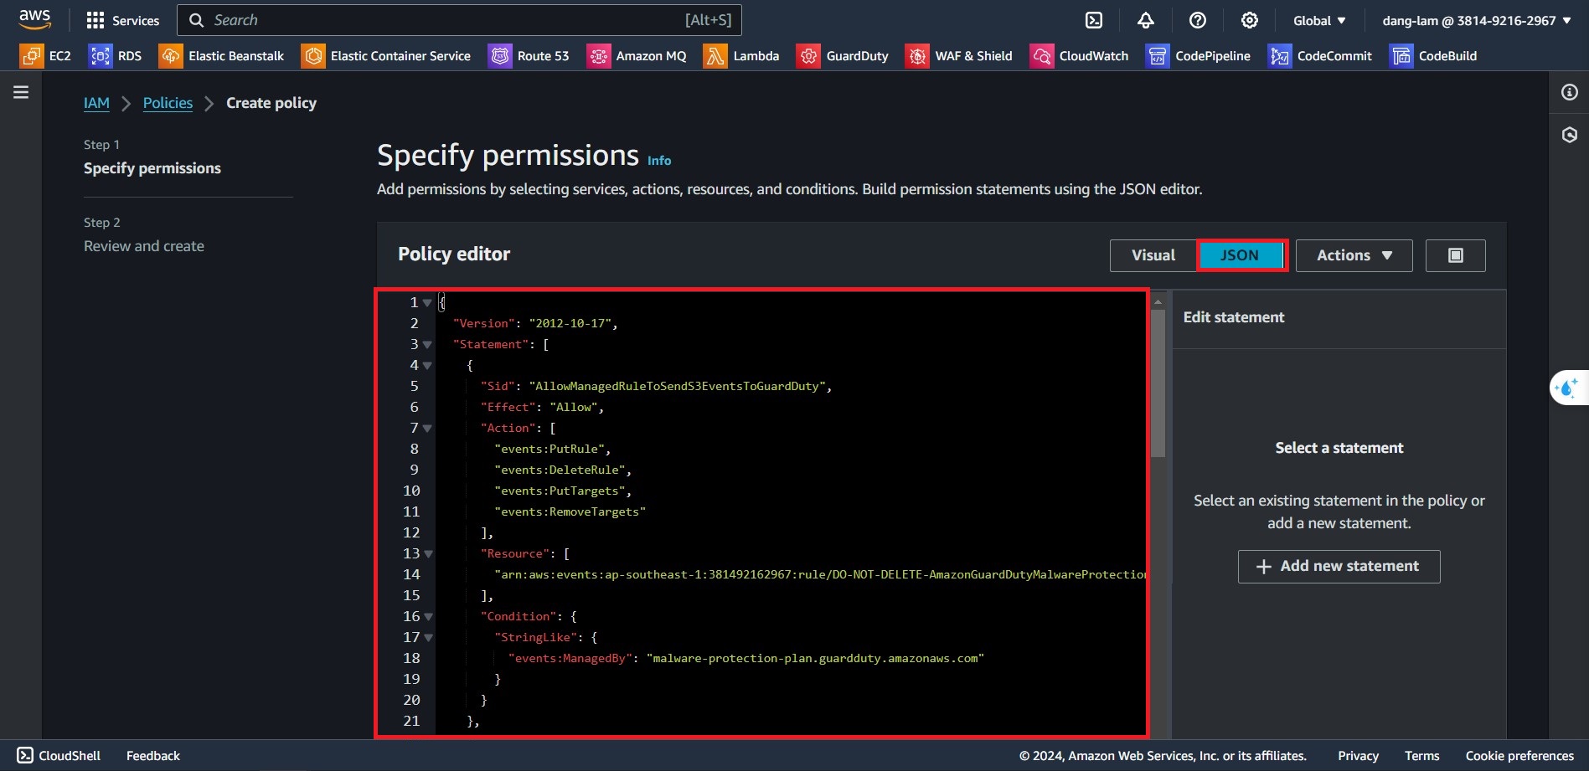Screen dimensions: 1589x771
Task: Go to the Policies breadcrumb link
Action: click(168, 103)
